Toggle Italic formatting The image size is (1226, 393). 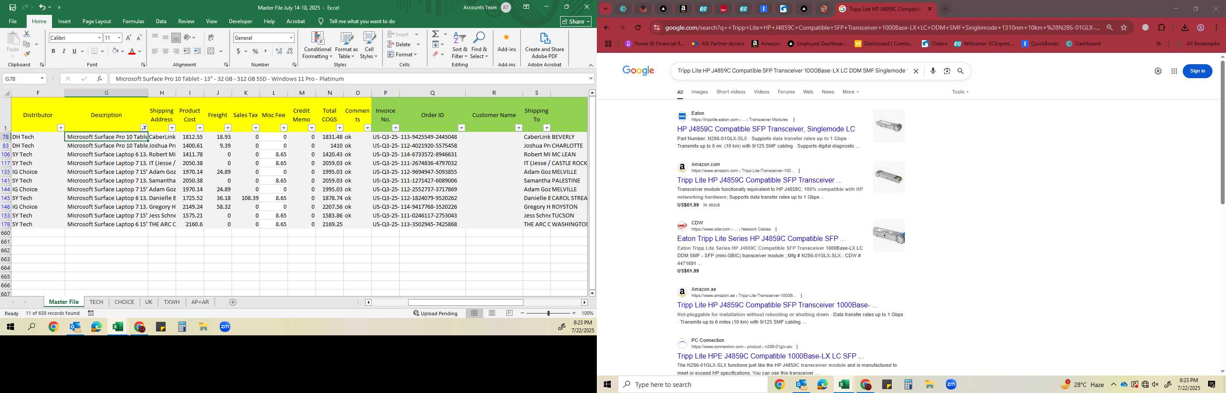[x=64, y=51]
